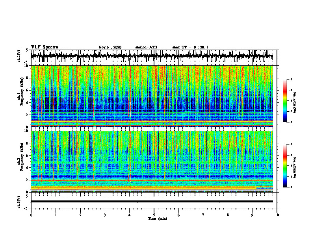
Task: Click the "start UT = 9:20:1" text
Action: (190, 47)
